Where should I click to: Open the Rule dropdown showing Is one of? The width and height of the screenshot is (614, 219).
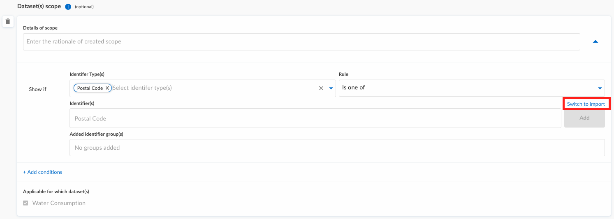(x=472, y=88)
